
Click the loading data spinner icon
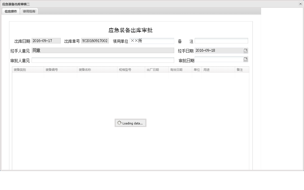point(120,123)
